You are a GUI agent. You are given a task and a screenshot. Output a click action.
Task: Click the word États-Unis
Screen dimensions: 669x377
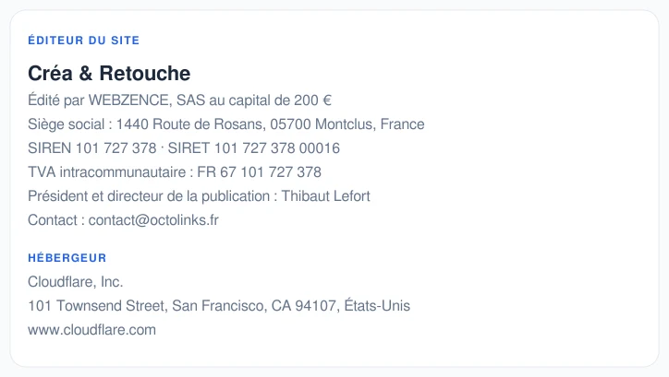point(377,305)
